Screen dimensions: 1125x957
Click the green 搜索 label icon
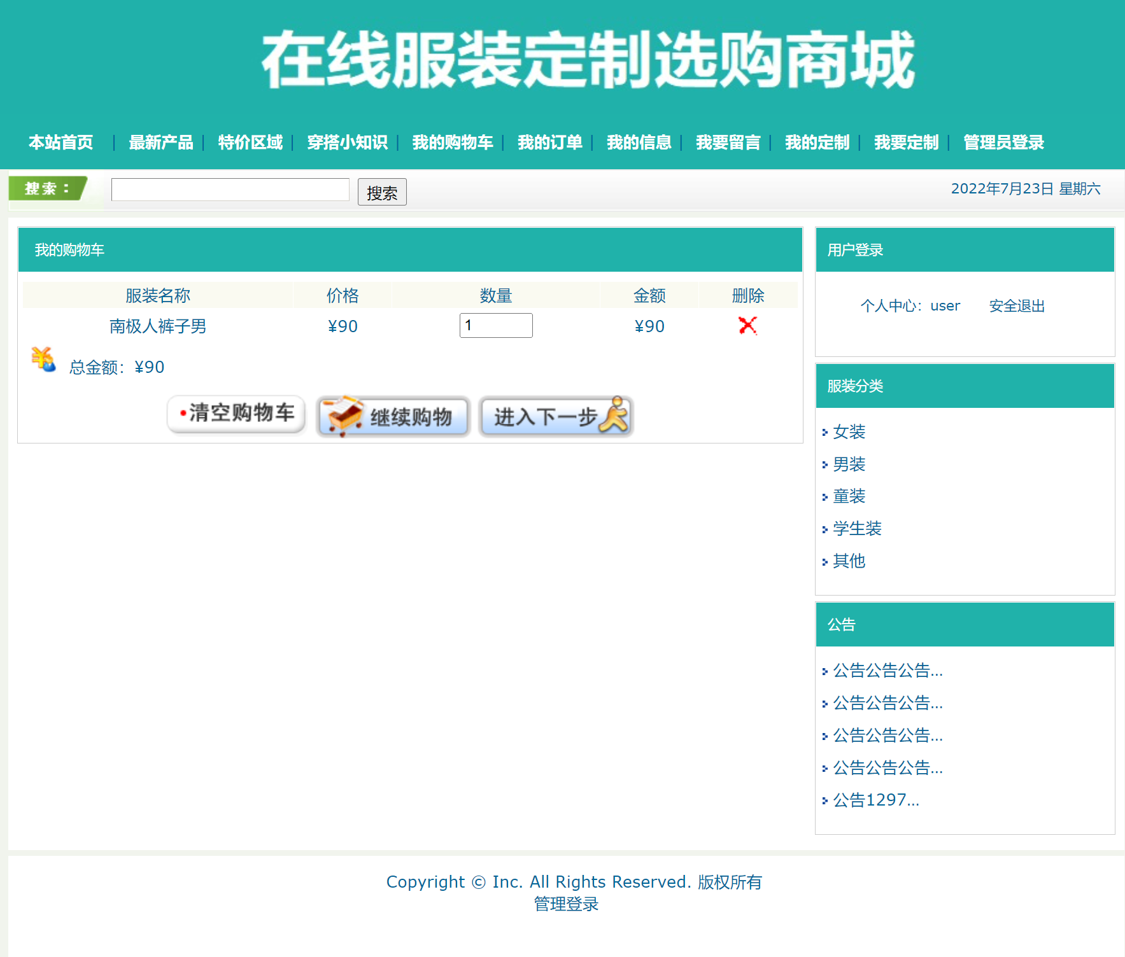[x=48, y=188]
